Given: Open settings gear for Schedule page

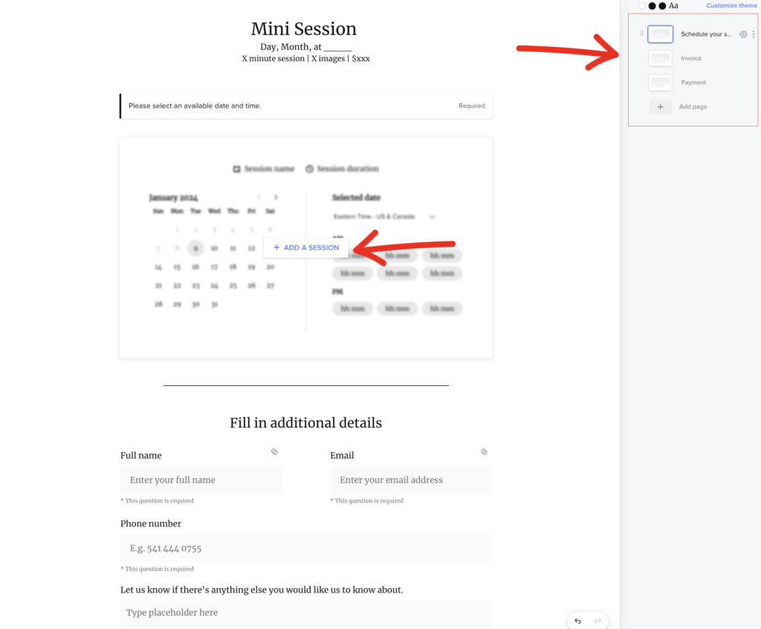Looking at the screenshot, I should click(x=743, y=34).
